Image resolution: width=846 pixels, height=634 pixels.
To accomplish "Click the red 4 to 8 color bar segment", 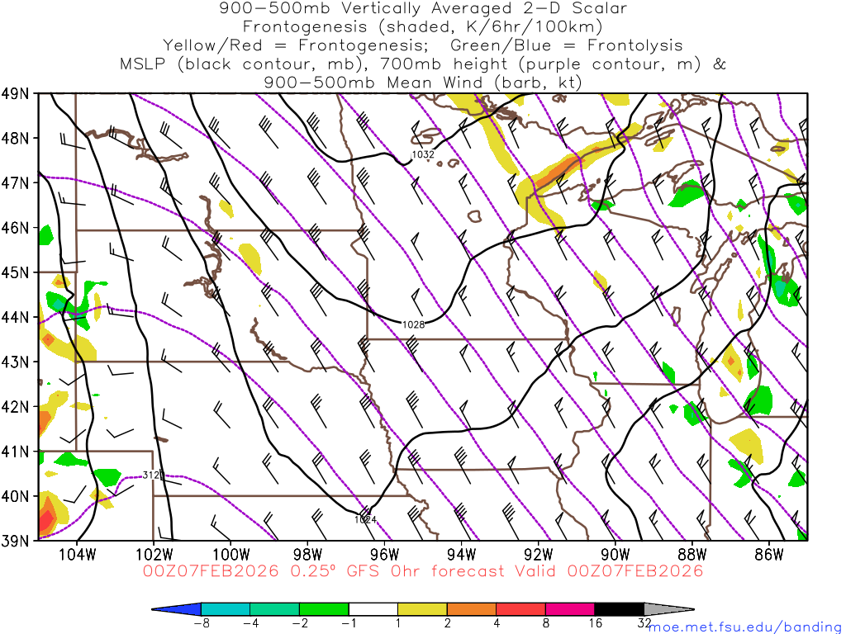I will pos(520,609).
